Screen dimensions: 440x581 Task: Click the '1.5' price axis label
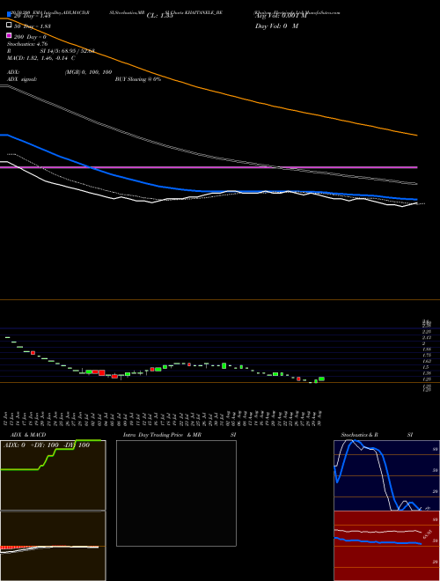click(426, 367)
